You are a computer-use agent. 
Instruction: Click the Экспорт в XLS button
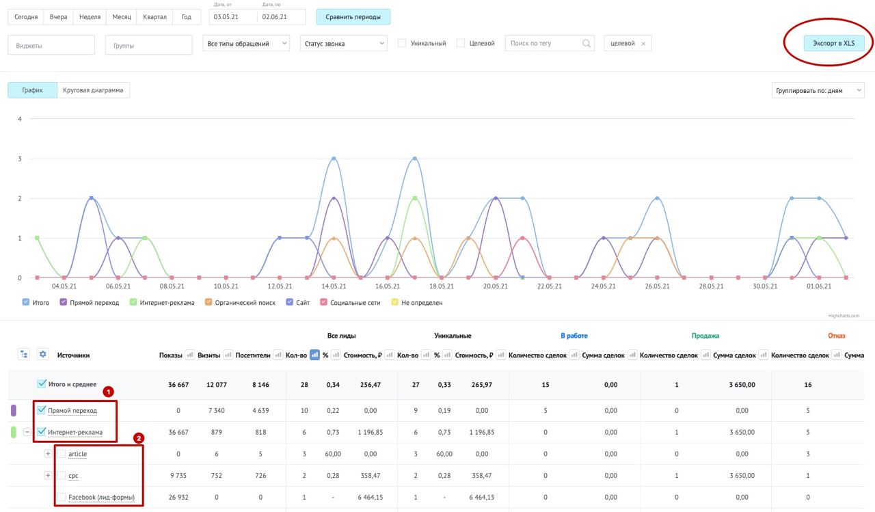click(833, 43)
